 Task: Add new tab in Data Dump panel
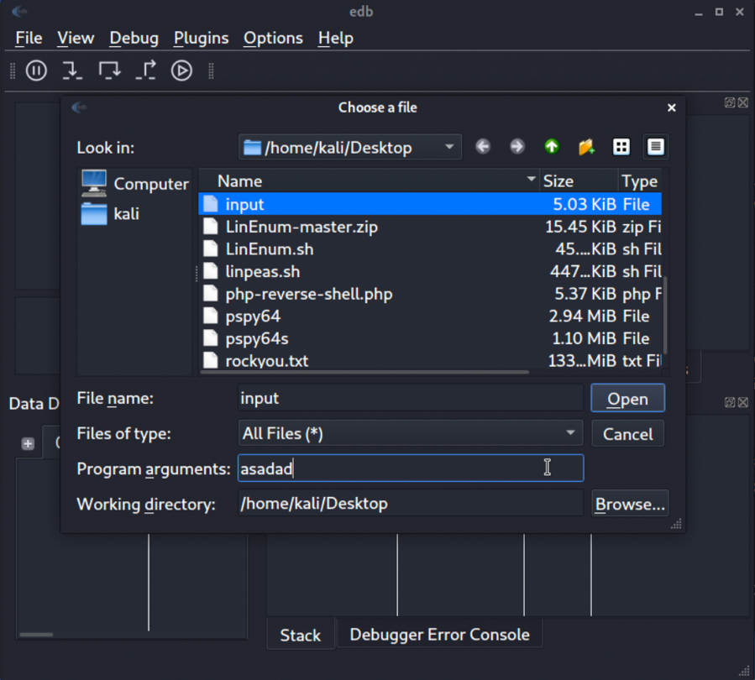tap(28, 443)
